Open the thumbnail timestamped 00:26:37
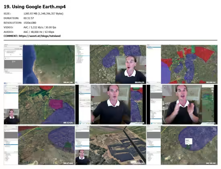This screenshot has height=169, width=221. (110, 145)
